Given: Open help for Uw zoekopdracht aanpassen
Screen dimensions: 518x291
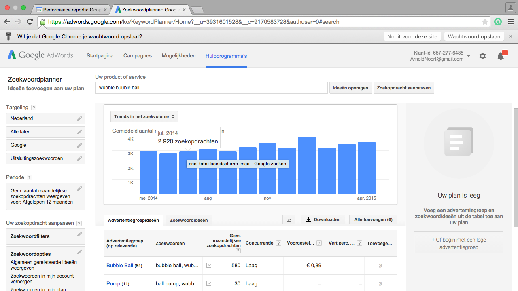Looking at the screenshot, I should click(x=79, y=223).
